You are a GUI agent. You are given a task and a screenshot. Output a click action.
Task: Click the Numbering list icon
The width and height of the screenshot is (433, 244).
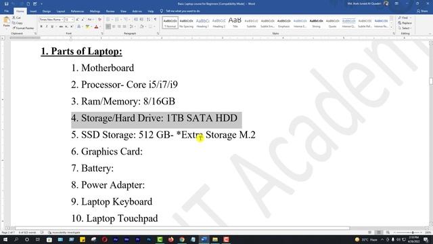117,20
